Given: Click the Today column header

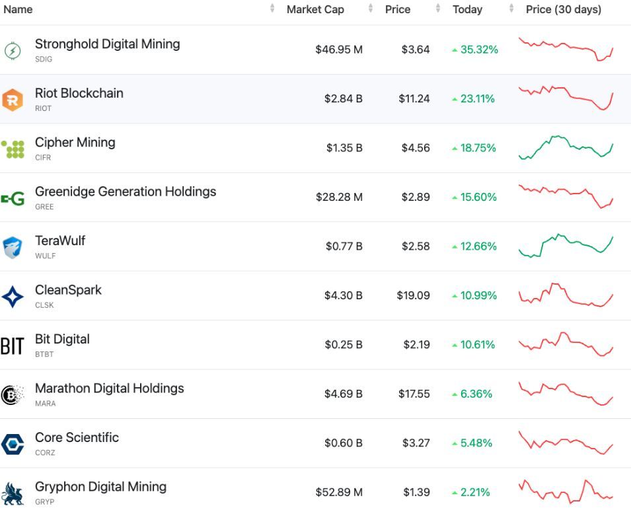Looking at the screenshot, I should point(467,9).
